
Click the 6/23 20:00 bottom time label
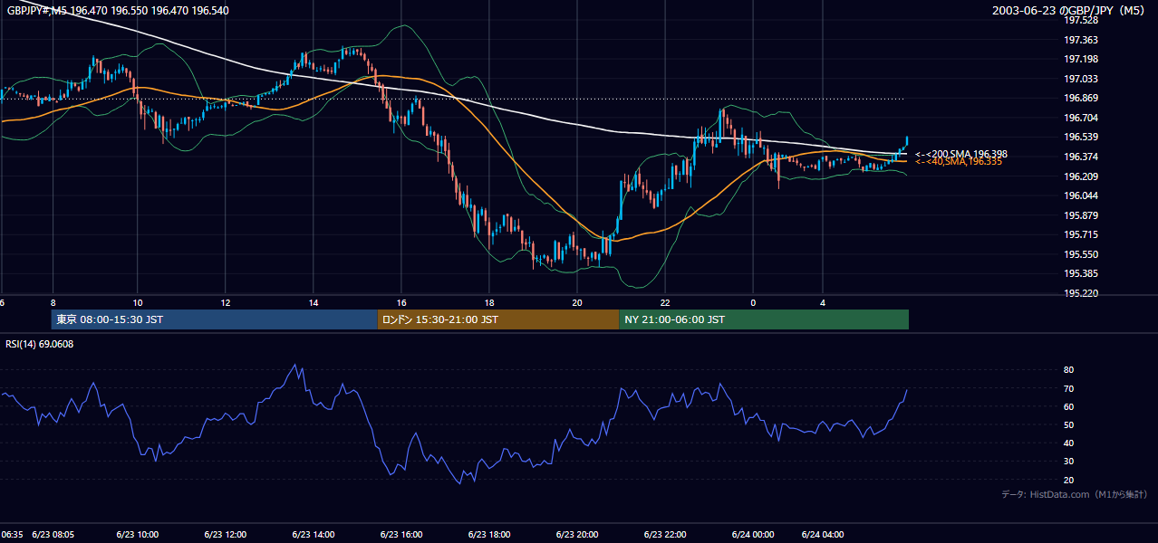click(x=577, y=534)
